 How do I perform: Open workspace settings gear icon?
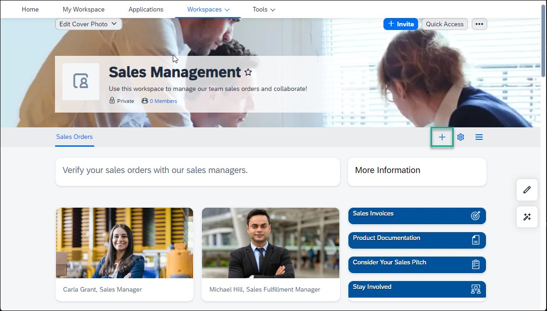[x=461, y=137]
